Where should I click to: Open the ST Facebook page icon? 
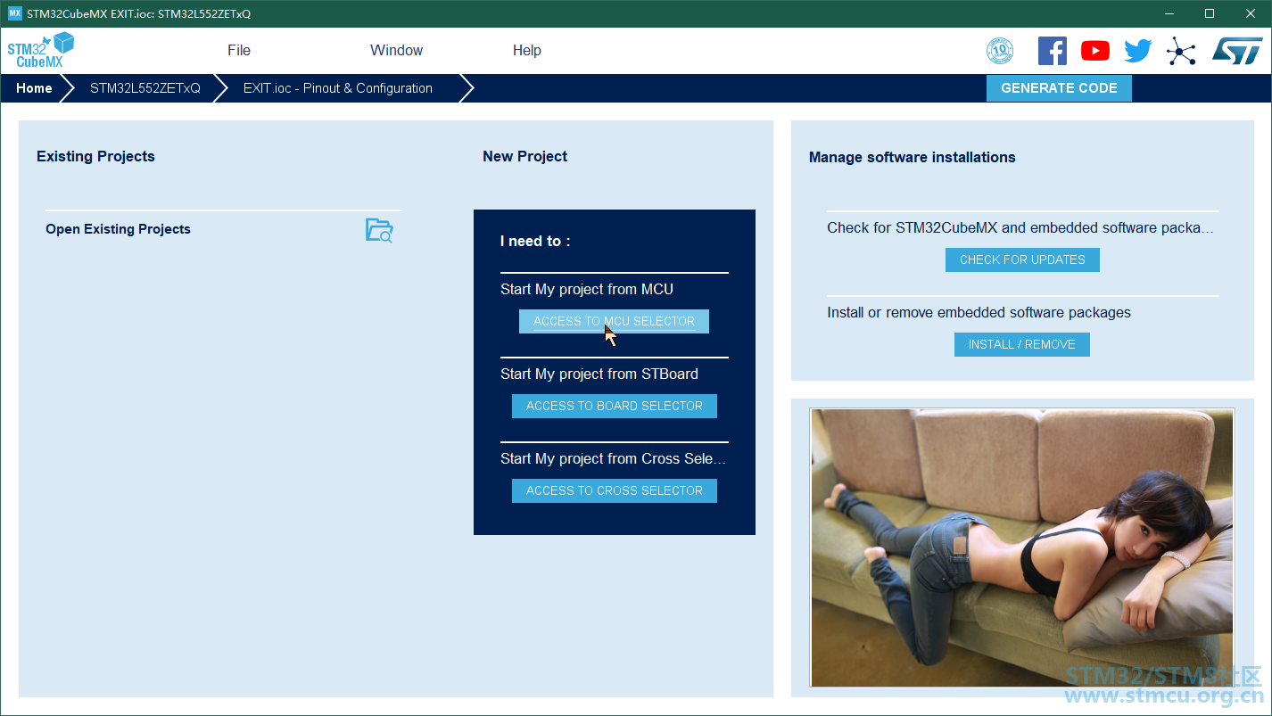(x=1053, y=51)
